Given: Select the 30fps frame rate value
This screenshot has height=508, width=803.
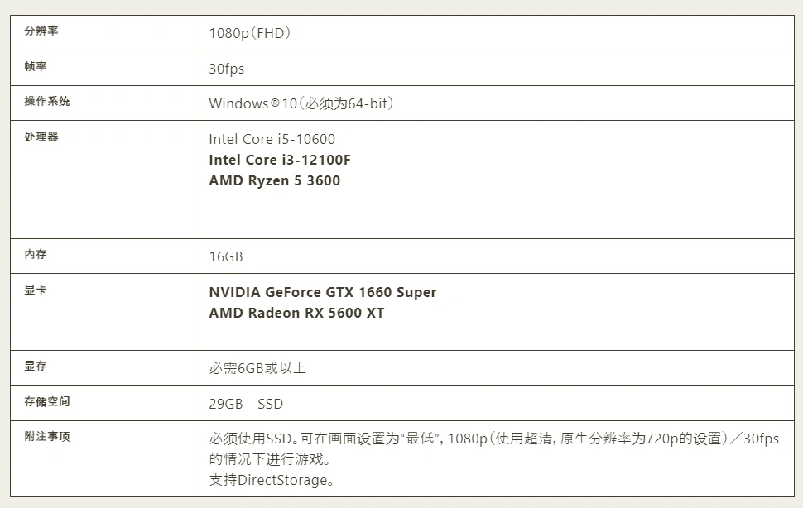Looking at the screenshot, I should click(227, 69).
